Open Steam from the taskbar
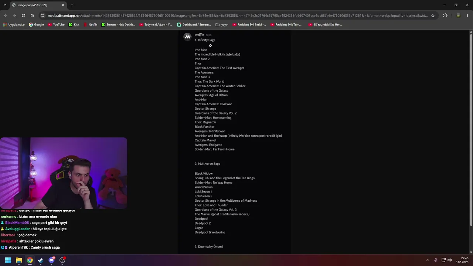 click(41, 260)
